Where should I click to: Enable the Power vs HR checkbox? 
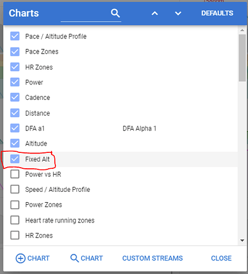click(15, 174)
